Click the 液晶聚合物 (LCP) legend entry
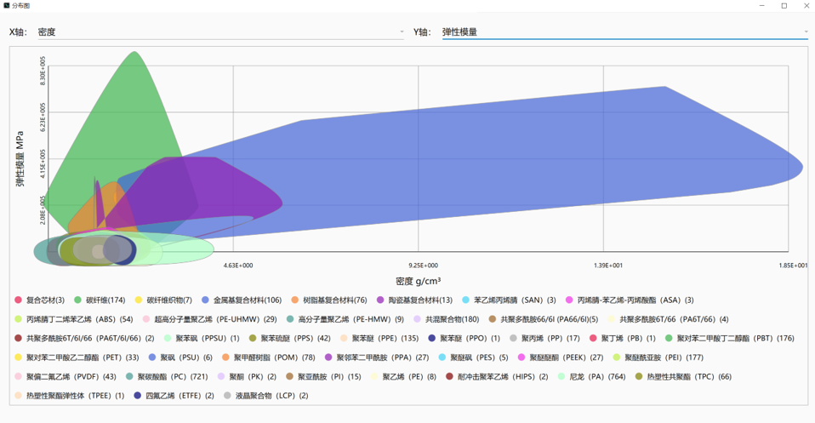The height and width of the screenshot is (423, 815). coord(265,396)
